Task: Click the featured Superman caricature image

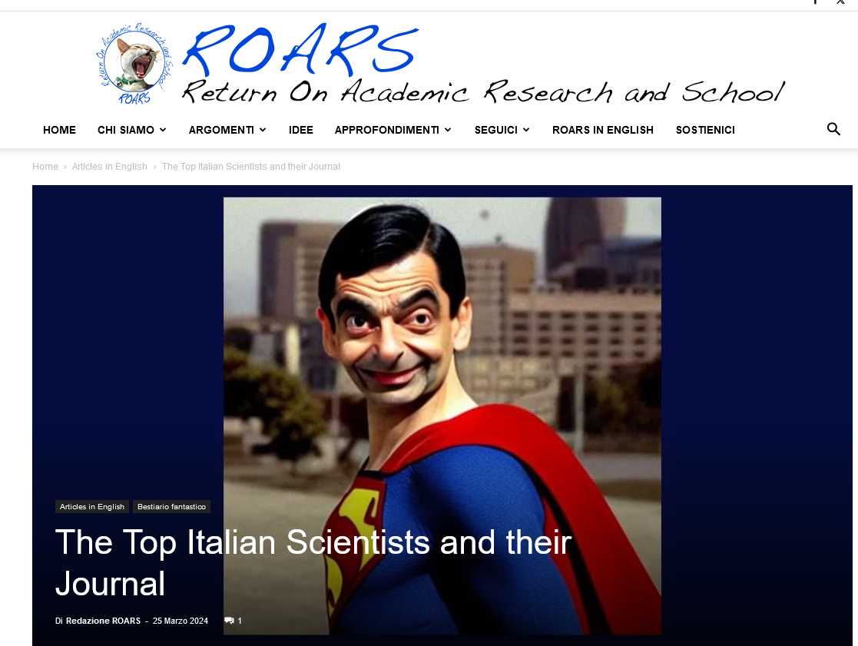Action: point(442,416)
